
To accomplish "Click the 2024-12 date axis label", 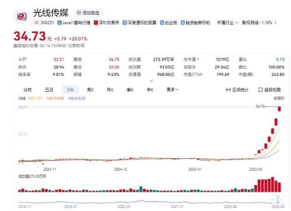I will 120,169.
